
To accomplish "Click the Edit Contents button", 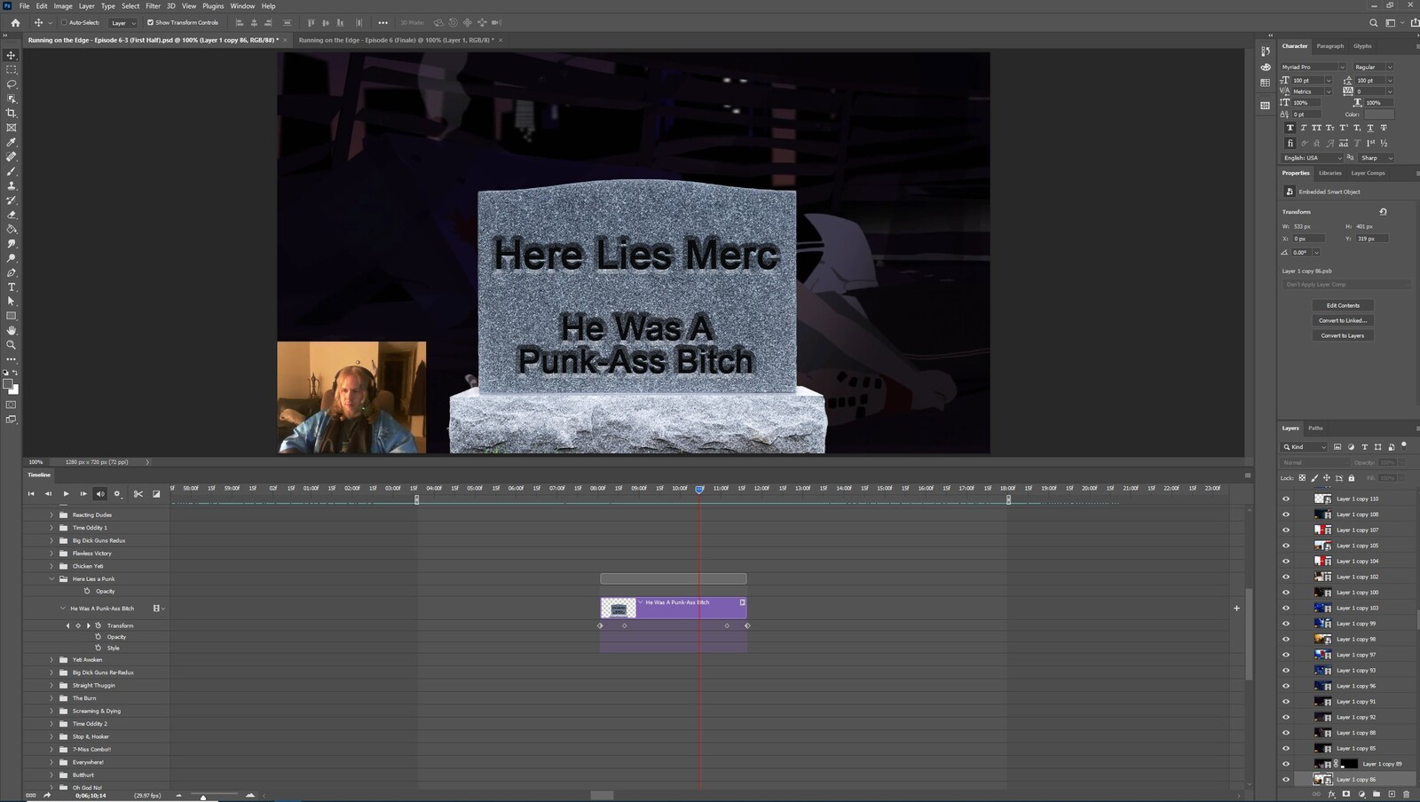I will pyautogui.click(x=1343, y=305).
